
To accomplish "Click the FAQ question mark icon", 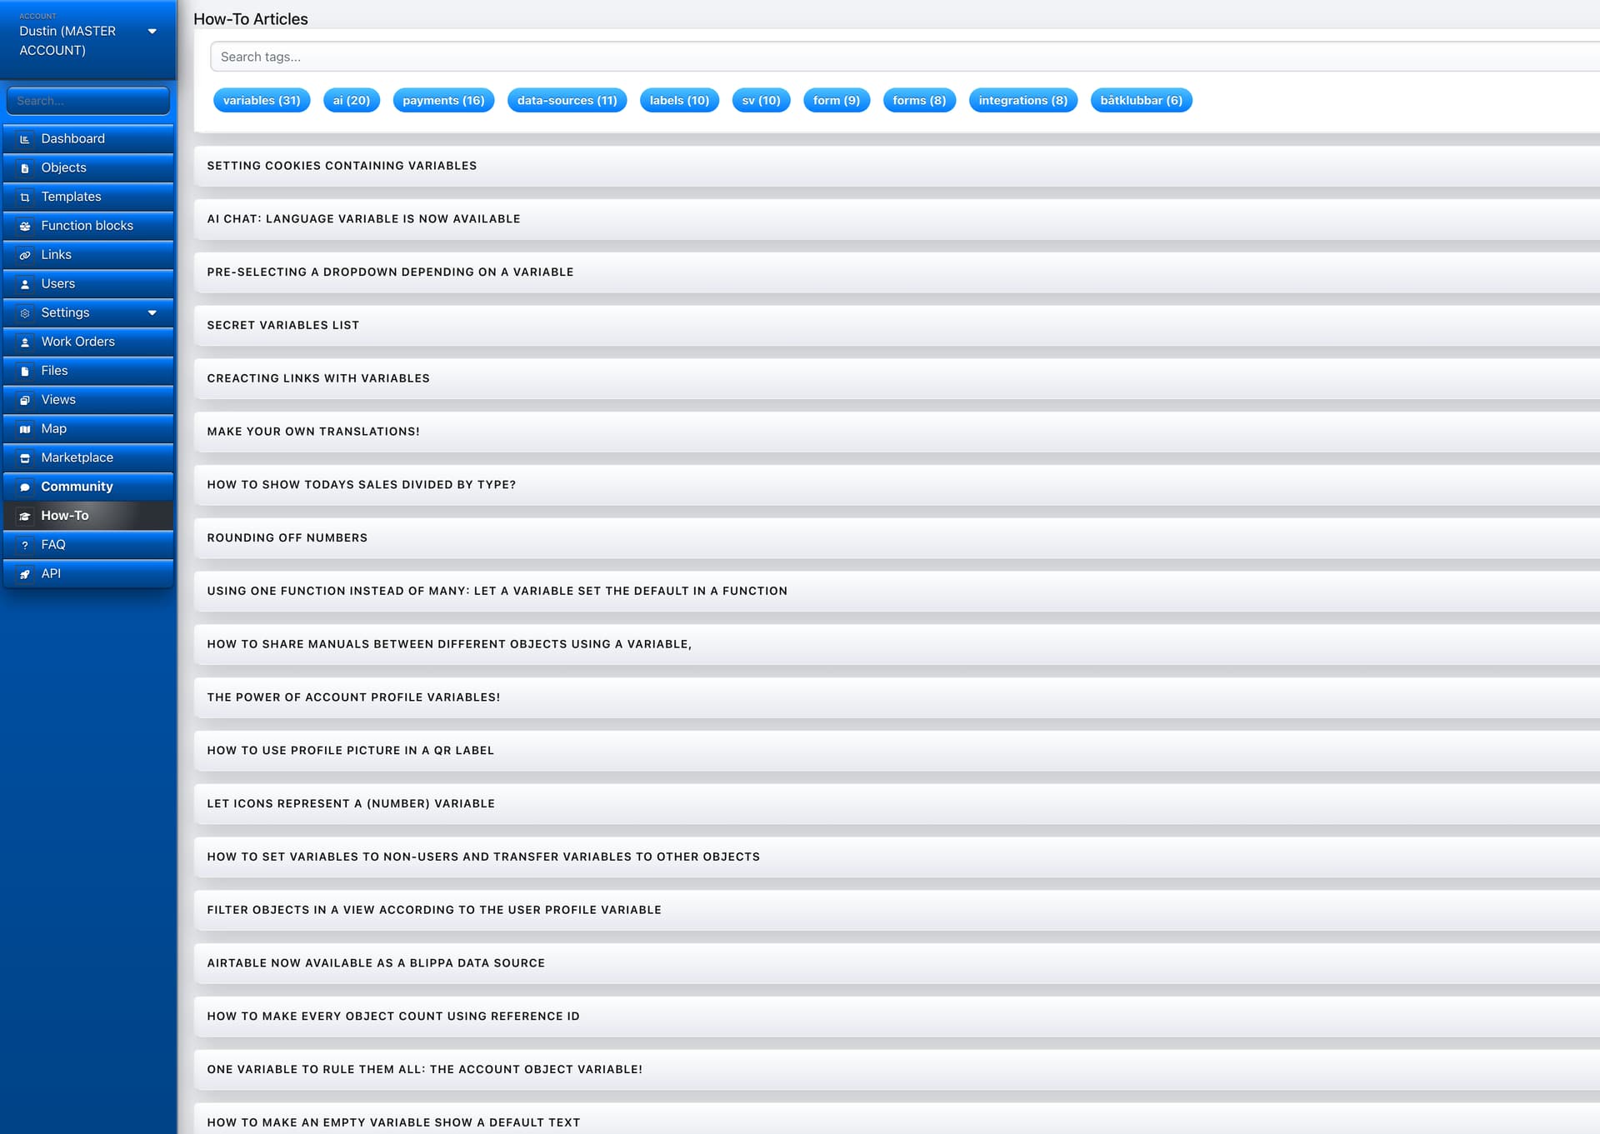I will pyautogui.click(x=25, y=545).
